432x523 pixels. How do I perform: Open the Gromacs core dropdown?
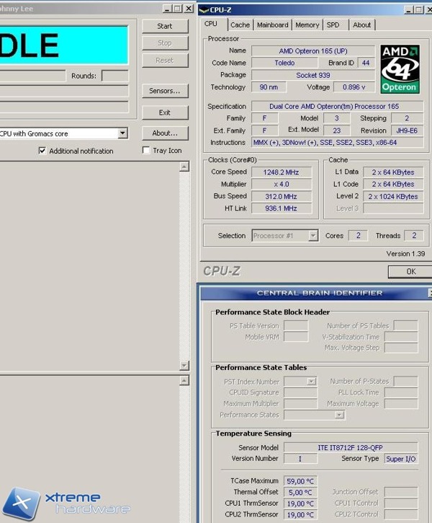[122, 133]
